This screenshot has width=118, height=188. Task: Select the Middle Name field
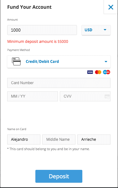[x=59, y=140]
